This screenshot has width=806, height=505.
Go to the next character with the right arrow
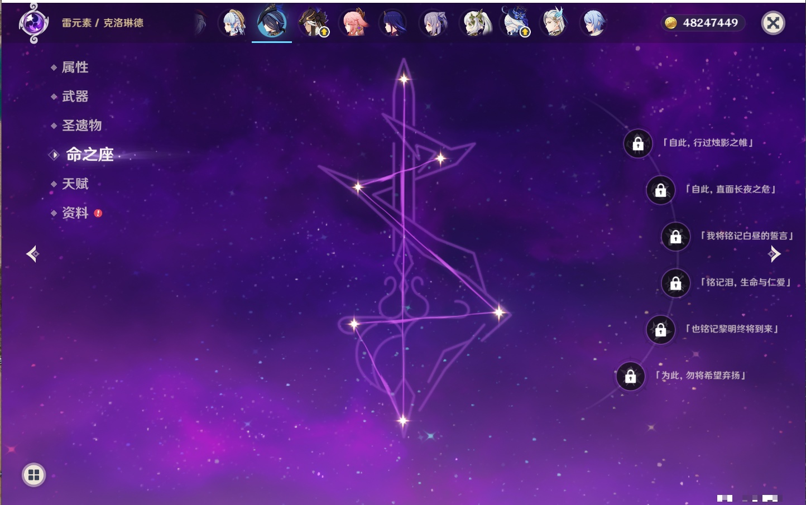pos(774,254)
